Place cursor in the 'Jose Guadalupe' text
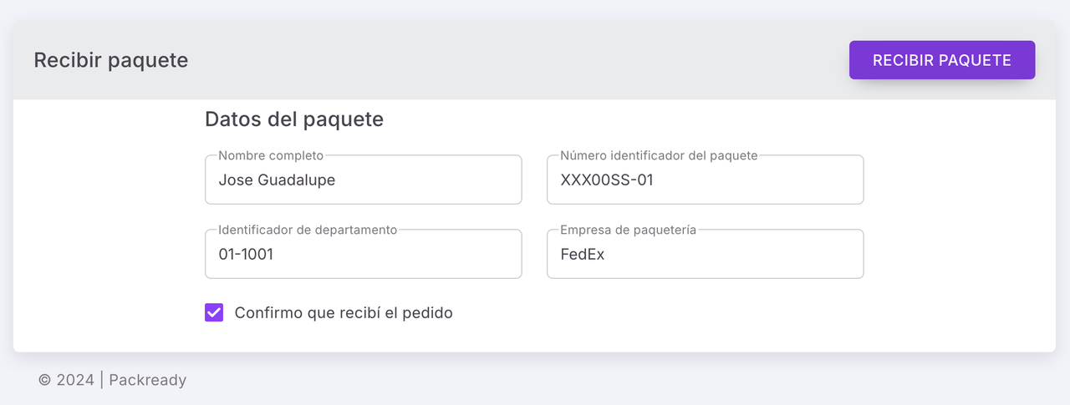The width and height of the screenshot is (1070, 405). [x=277, y=180]
